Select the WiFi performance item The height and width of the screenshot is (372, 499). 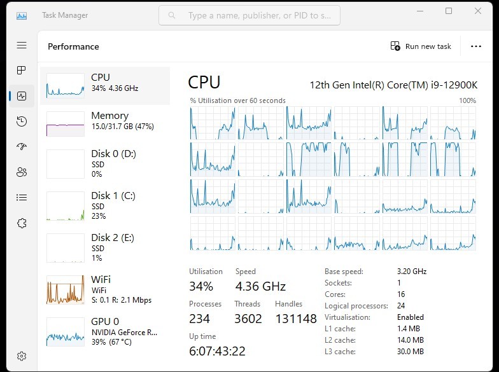[x=105, y=290]
